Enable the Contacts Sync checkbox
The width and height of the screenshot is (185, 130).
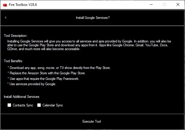9,105
